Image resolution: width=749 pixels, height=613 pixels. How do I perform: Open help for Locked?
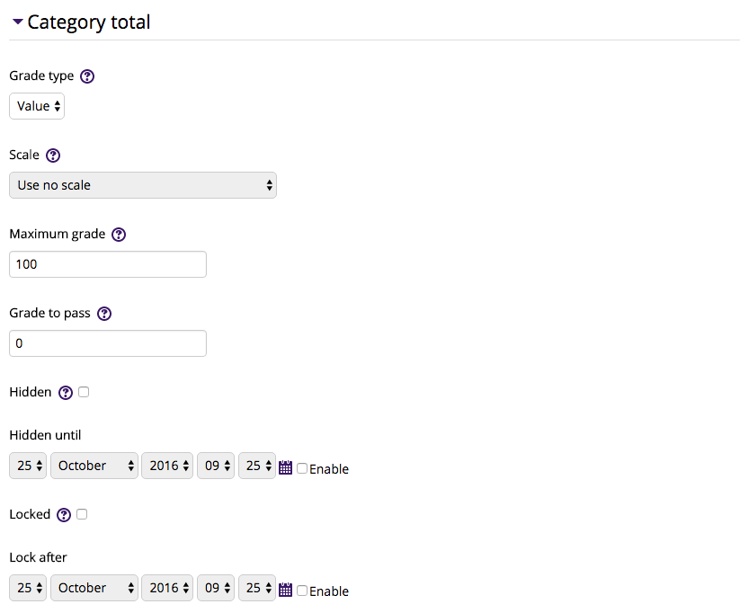[64, 515]
